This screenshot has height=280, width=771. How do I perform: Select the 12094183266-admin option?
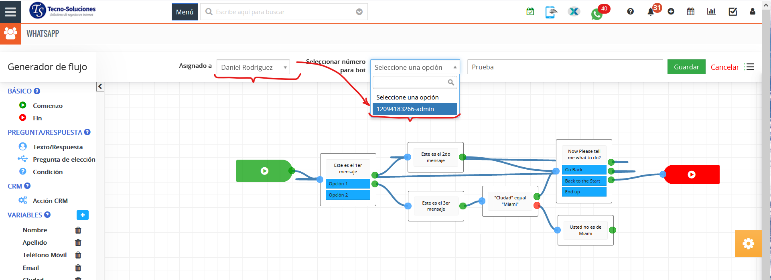414,109
